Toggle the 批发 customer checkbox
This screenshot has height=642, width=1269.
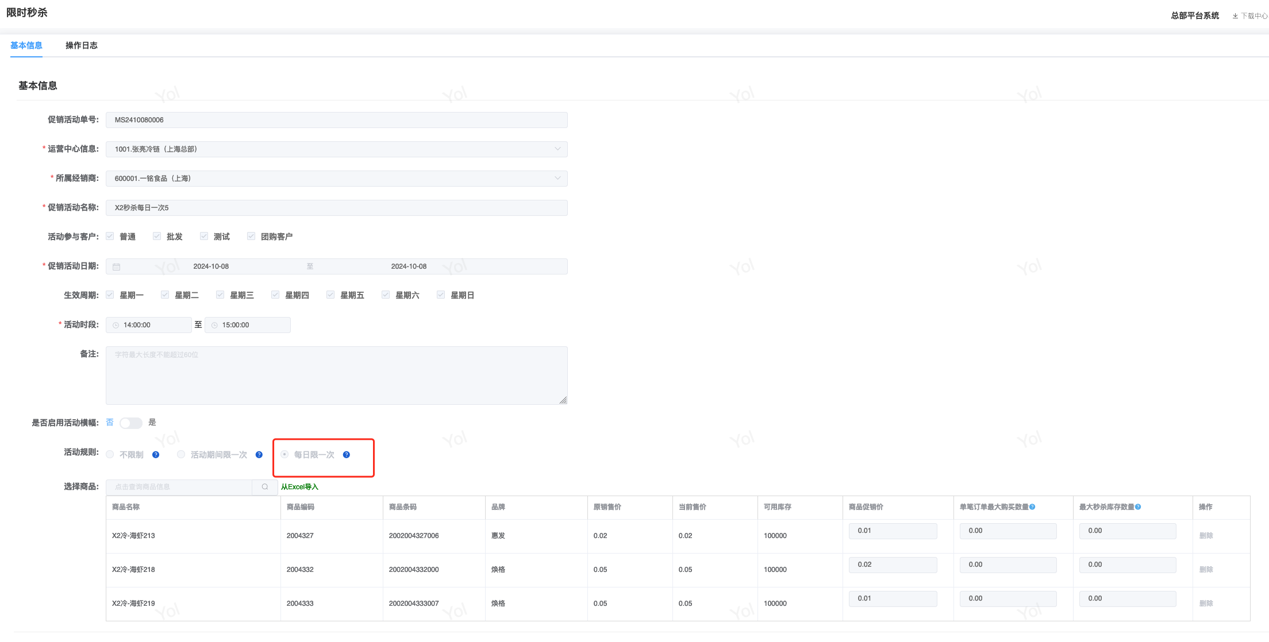pos(157,237)
